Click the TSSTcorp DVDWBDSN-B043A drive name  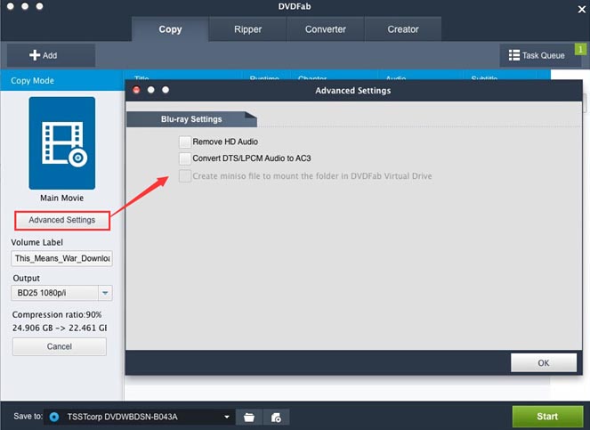tap(122, 417)
